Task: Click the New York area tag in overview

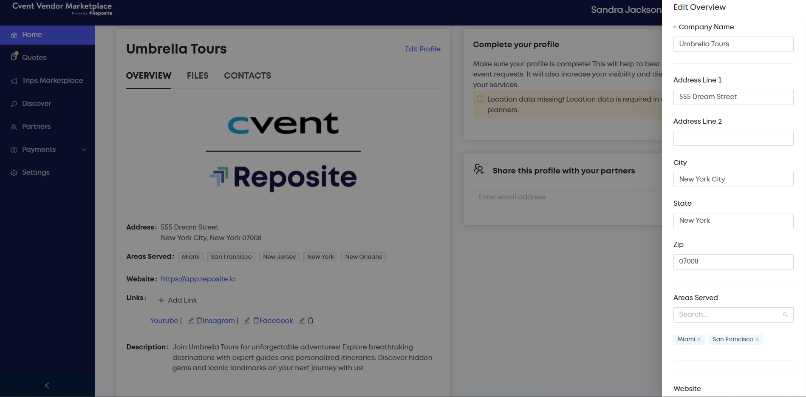Action: (x=320, y=257)
